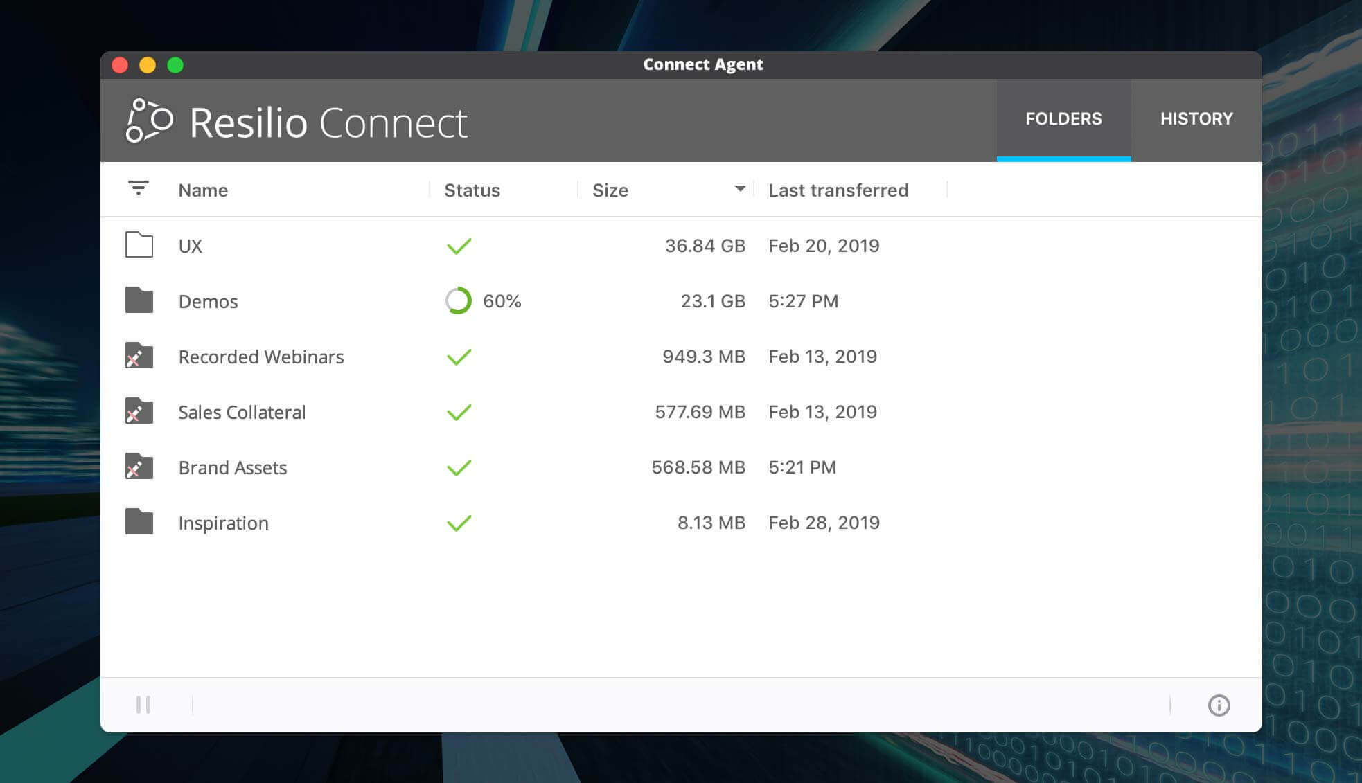Click Sales Collateral synced checkmark
This screenshot has width=1362, height=783.
pos(459,412)
